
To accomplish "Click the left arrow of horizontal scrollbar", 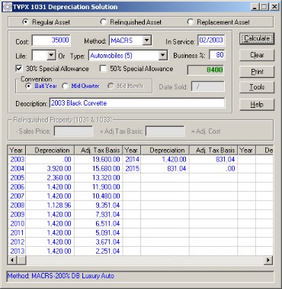I will 12,260.
